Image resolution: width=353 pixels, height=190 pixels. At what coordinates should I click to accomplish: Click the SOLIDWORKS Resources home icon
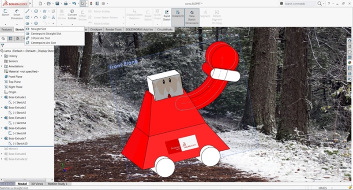(x=349, y=41)
